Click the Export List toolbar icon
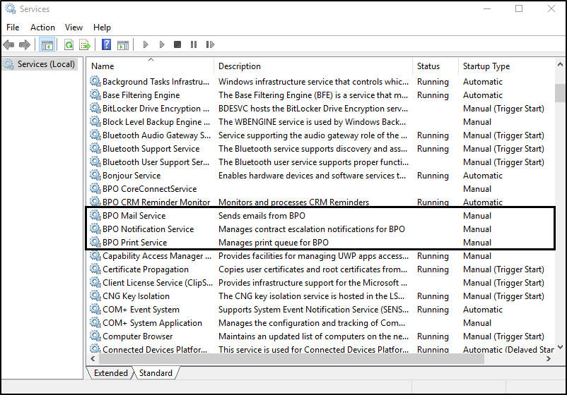Screen dimensions: 567x395 click(x=84, y=45)
